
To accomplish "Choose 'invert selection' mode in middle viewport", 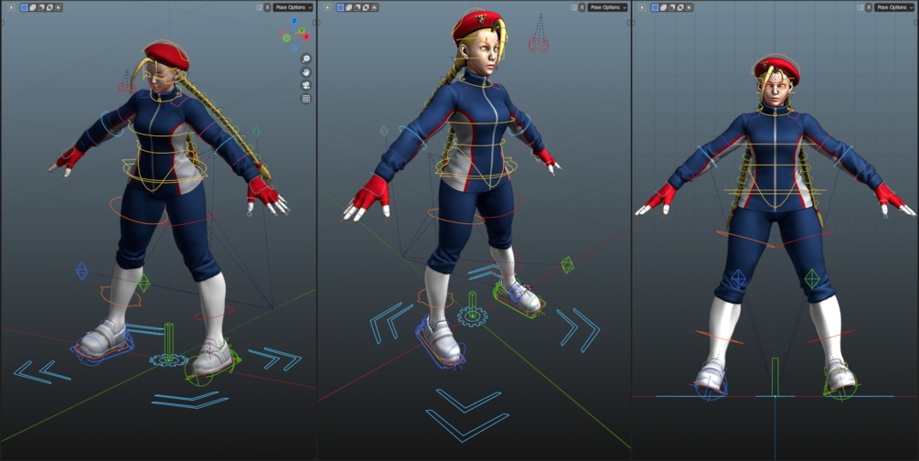I will (x=366, y=7).
